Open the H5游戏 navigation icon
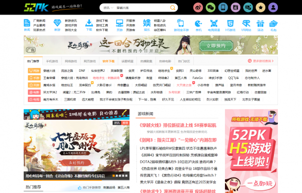Screen dimensions: 302x193 231,25
